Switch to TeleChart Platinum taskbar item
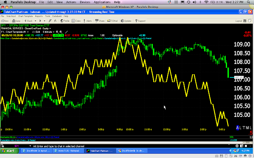Viewport: 254px width, 158px height. (100, 151)
